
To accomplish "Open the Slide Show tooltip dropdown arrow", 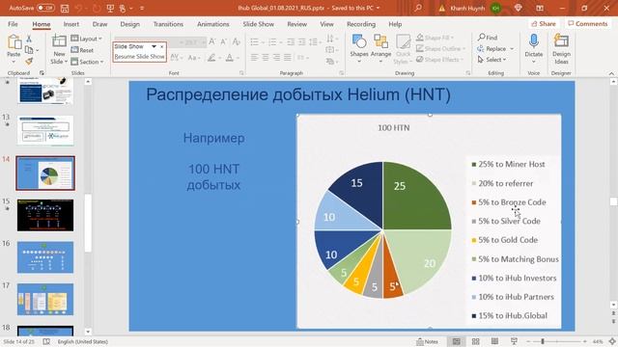I will 154,46.
